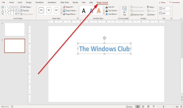Expand WordArt Styles gallery More button
Viewport: 183px width, 108px height.
coord(104,14)
